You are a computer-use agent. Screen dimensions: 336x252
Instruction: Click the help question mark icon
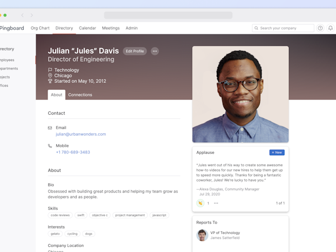click(x=320, y=28)
